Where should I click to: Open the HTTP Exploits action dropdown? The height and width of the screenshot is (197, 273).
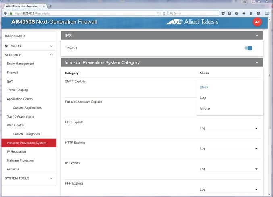(x=229, y=149)
